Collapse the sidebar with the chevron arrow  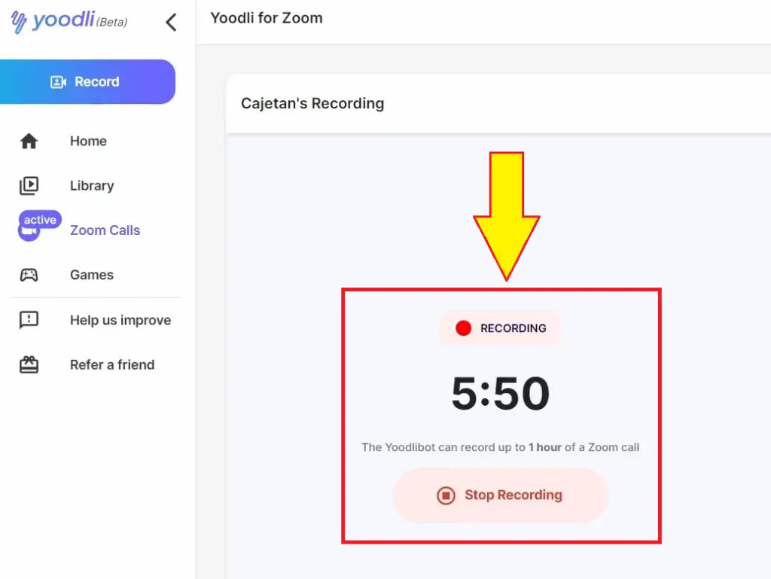pyautogui.click(x=171, y=22)
